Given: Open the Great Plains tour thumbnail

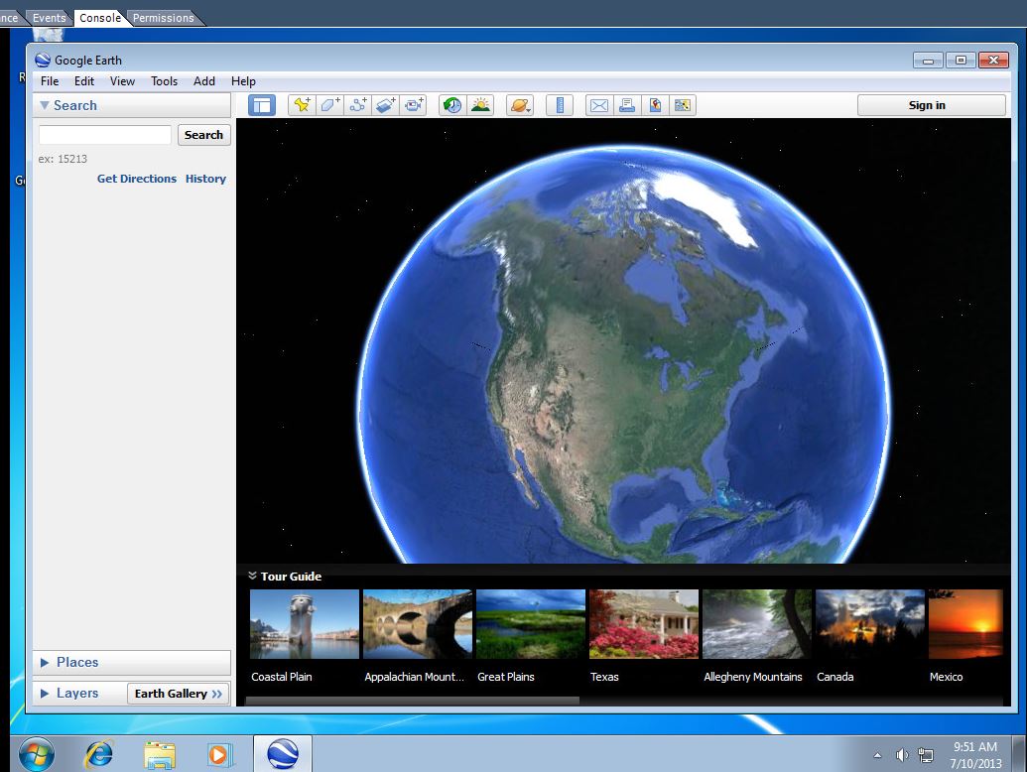Looking at the screenshot, I should 531,624.
